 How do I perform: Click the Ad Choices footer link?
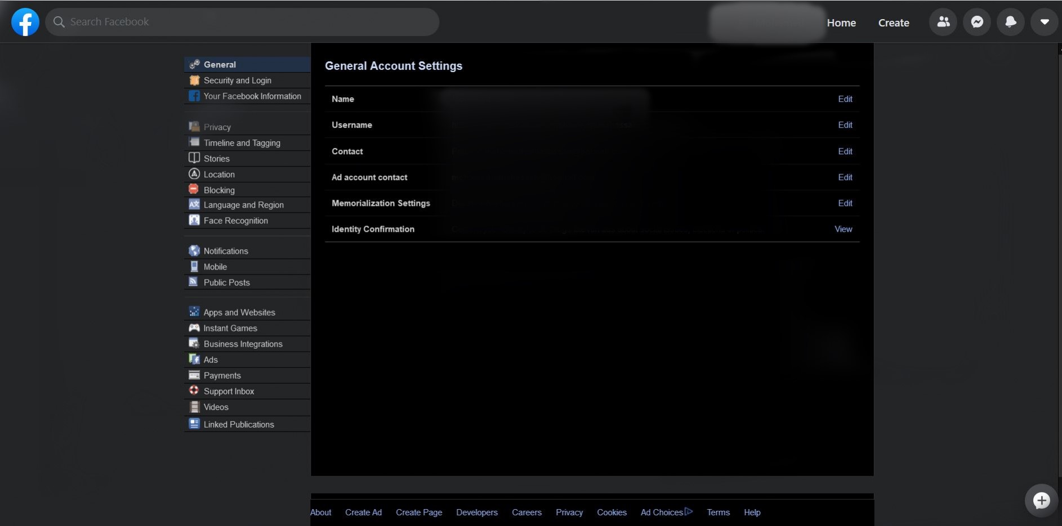tap(667, 512)
